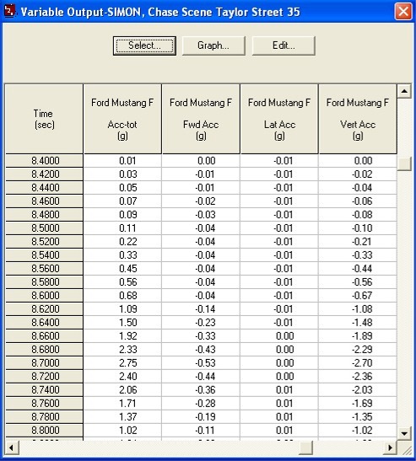Image resolution: width=416 pixels, height=461 pixels.
Task: Click the vertical scrollbar thumb
Action: (404, 163)
